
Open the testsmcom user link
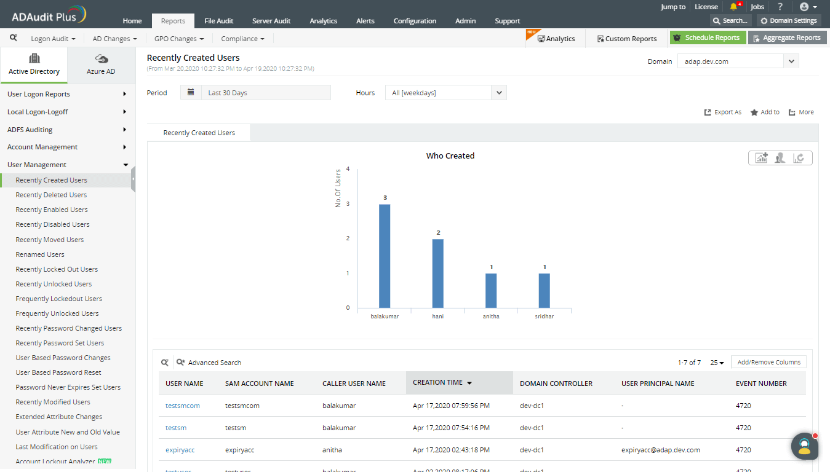click(x=183, y=406)
